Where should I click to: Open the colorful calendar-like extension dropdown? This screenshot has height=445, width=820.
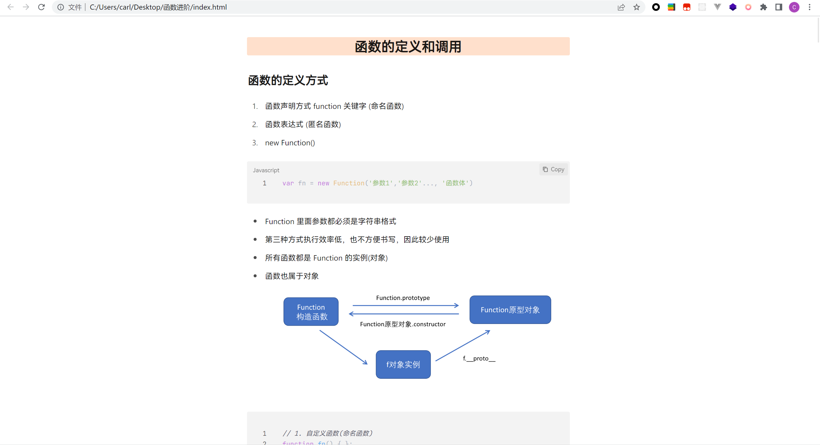point(672,7)
